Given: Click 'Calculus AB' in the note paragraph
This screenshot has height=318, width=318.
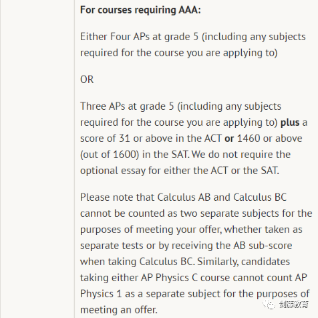Looking at the screenshot, I should tap(184, 197).
